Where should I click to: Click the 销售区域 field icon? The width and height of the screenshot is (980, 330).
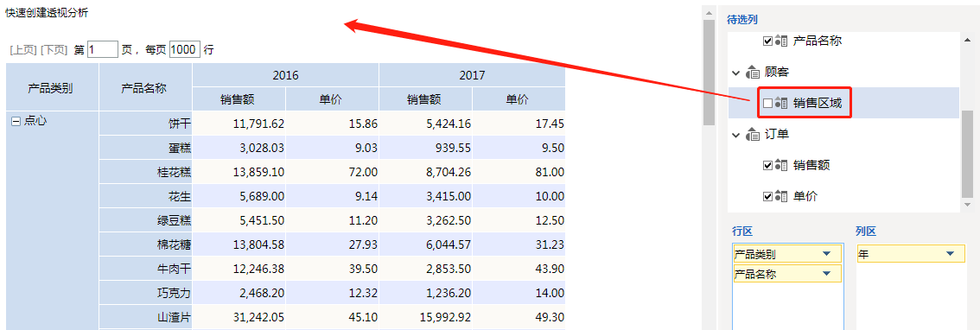point(780,103)
